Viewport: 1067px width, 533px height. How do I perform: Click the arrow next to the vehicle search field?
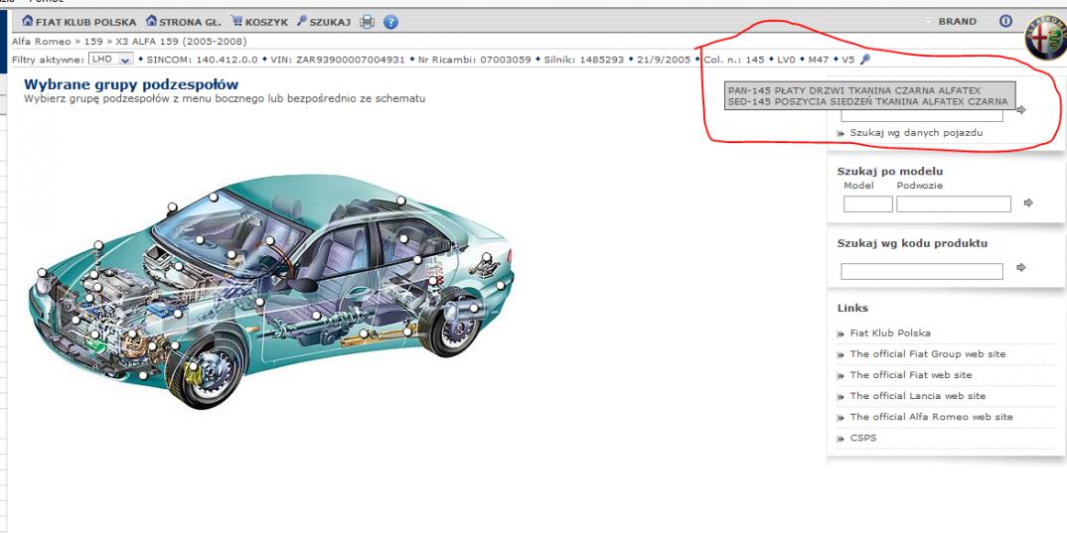[1020, 109]
